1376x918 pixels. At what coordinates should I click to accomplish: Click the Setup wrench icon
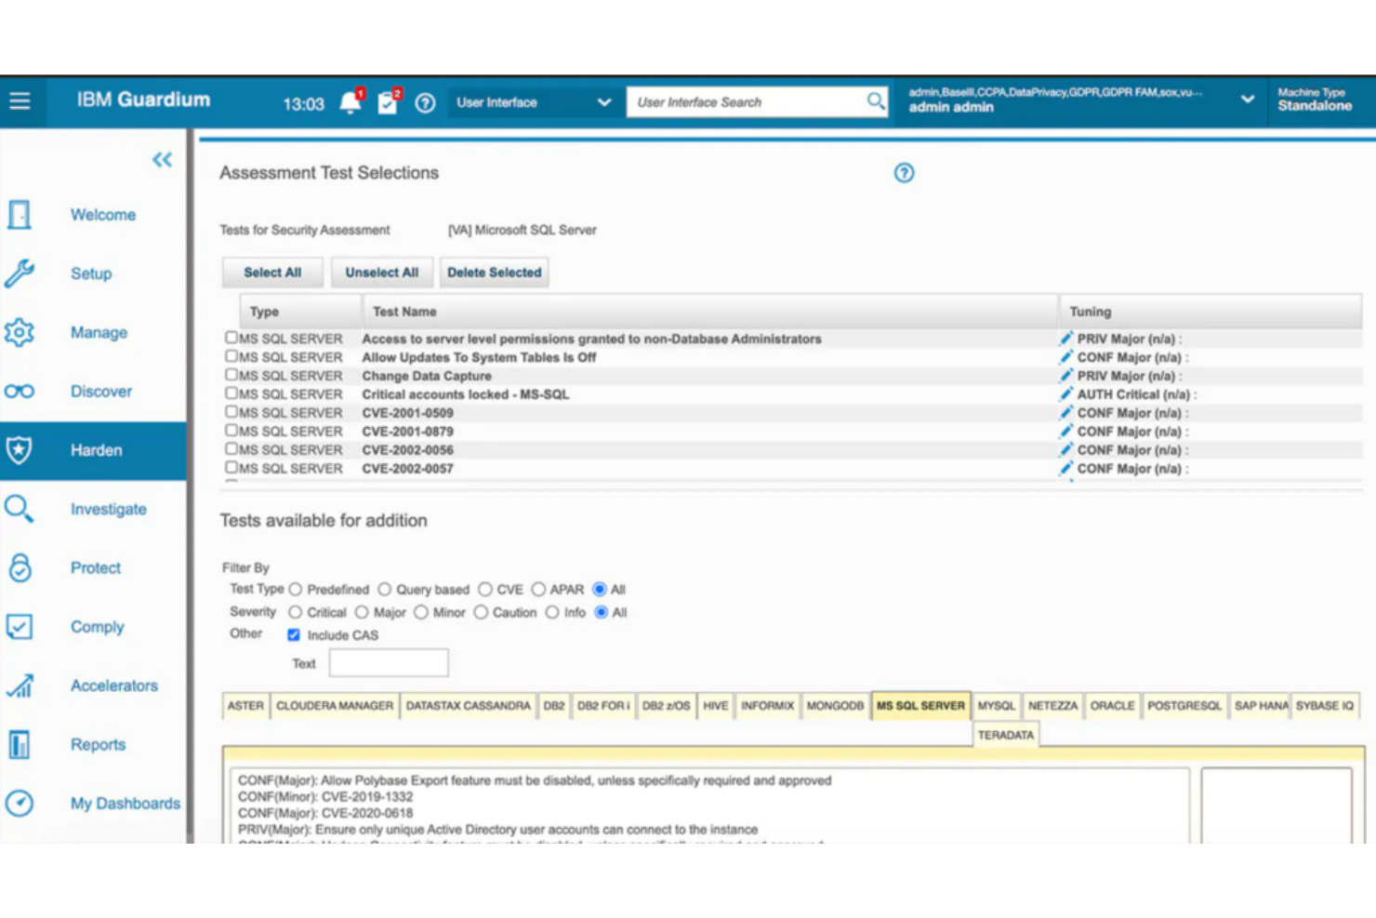(20, 273)
